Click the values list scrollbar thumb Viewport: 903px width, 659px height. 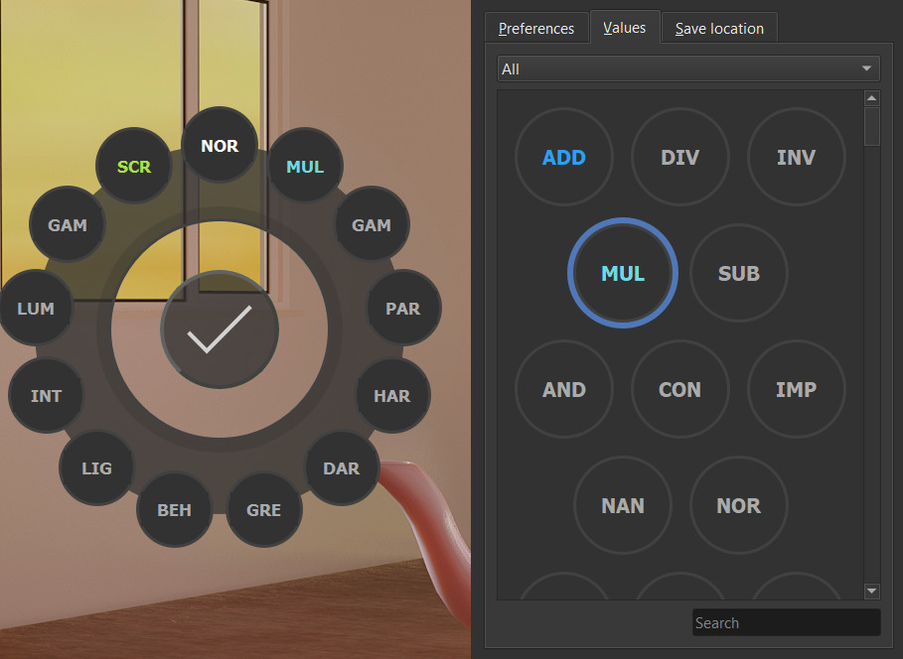click(x=872, y=127)
